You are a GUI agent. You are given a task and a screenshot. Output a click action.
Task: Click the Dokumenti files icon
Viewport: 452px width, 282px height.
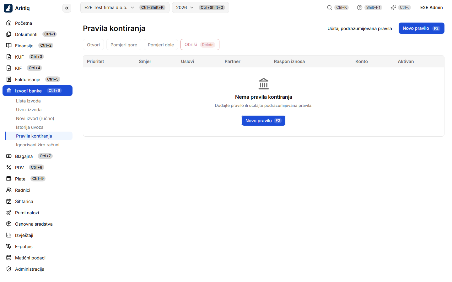pyautogui.click(x=9, y=34)
